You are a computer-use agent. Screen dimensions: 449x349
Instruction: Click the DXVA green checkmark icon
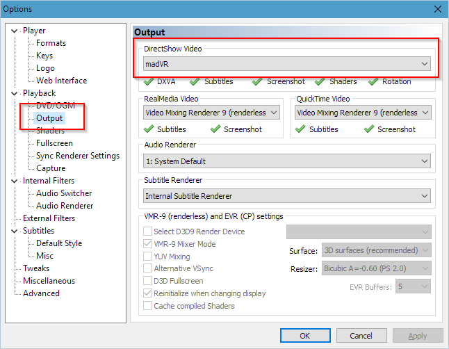(x=149, y=81)
